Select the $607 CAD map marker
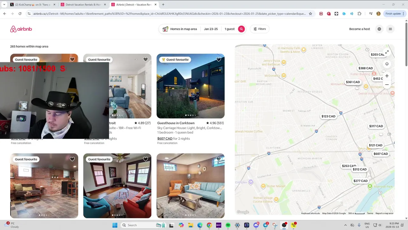The width and height of the screenshot is (408, 230). (x=381, y=154)
